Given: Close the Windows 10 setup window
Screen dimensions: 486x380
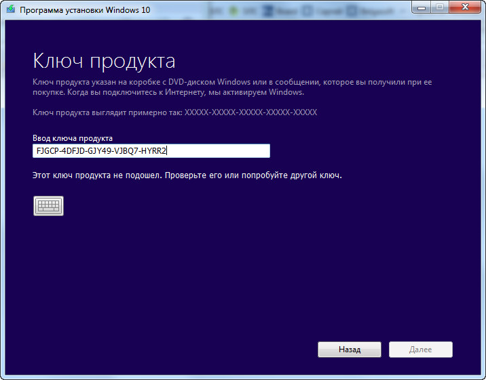Looking at the screenshot, I should (x=465, y=7).
